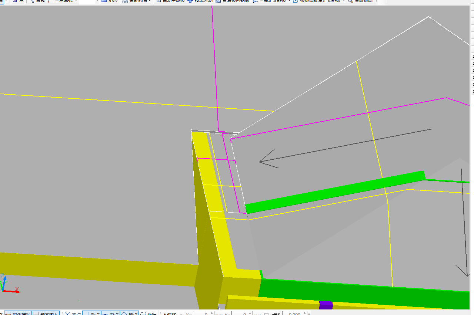Click Auto Generate Slab (自动生成板) tool
Image resolution: width=474 pixels, height=315 pixels.
click(170, 1)
